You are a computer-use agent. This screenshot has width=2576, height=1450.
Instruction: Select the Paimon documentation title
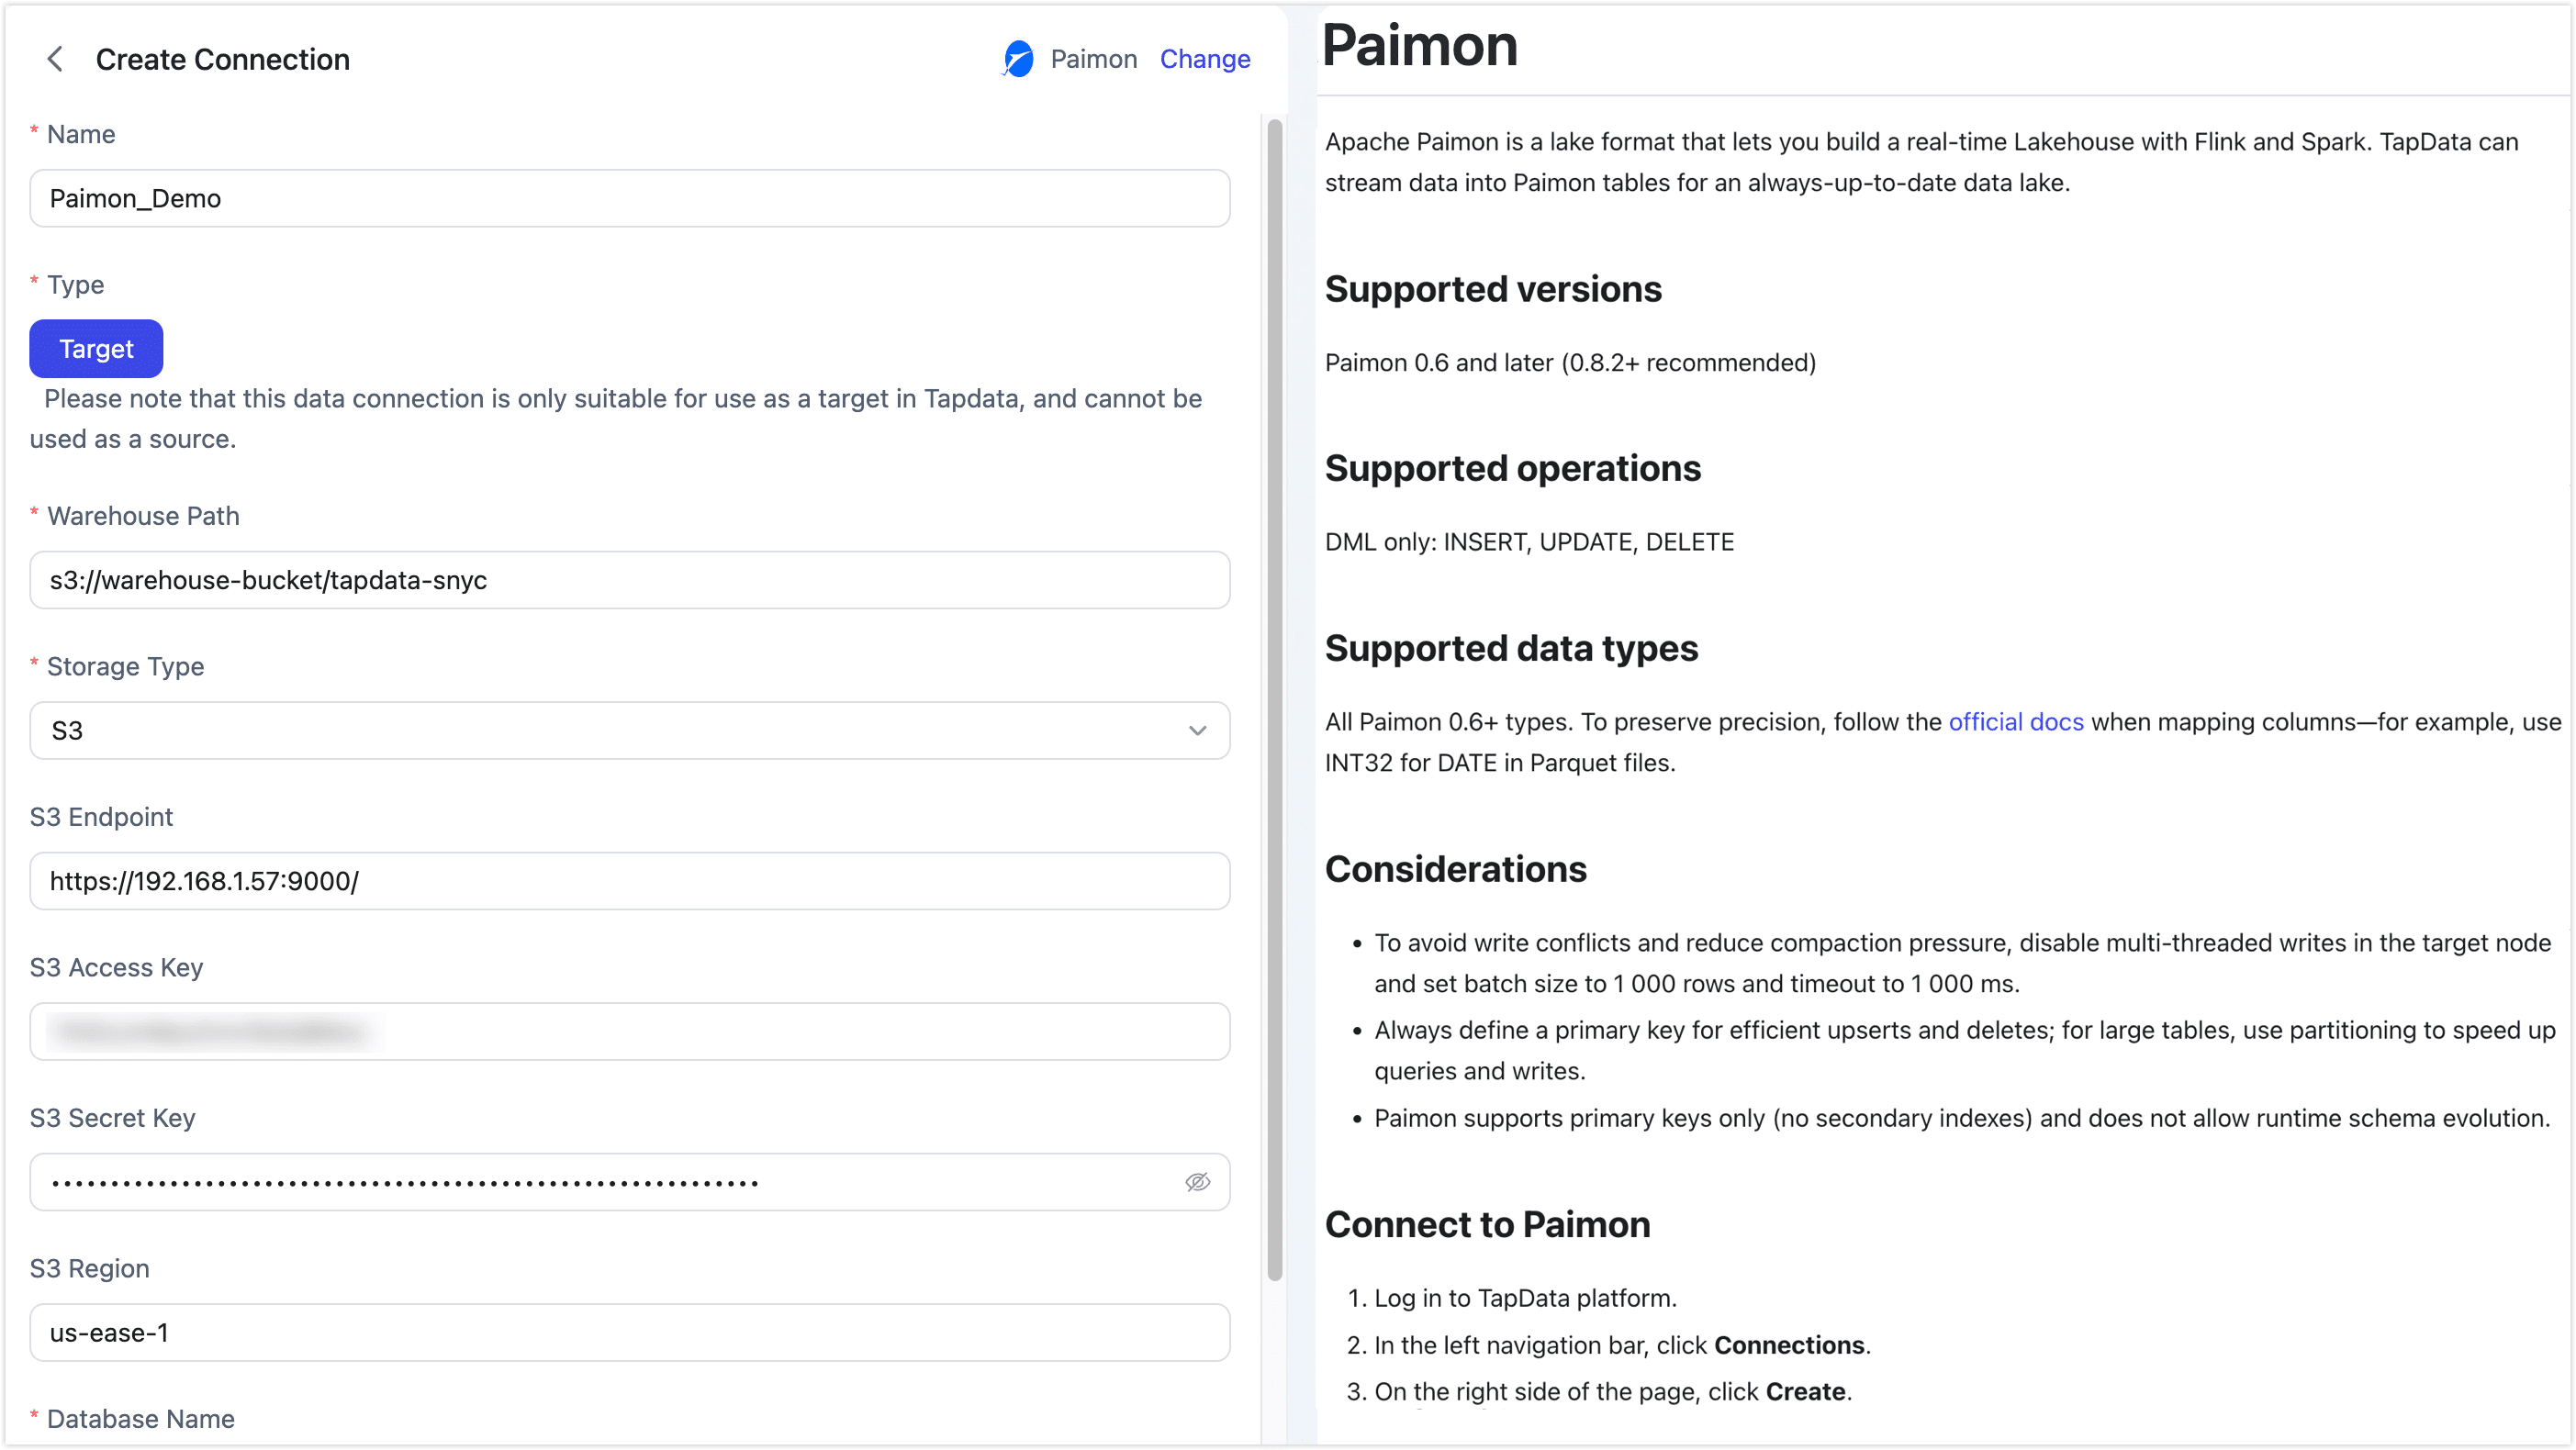pyautogui.click(x=1420, y=46)
